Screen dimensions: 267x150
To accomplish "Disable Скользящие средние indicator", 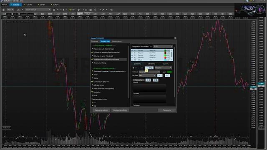I will [101, 82].
